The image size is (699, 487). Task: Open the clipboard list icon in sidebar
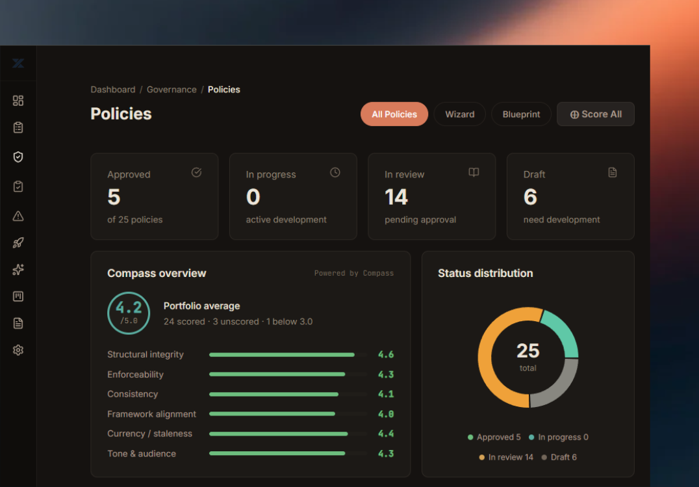click(x=18, y=127)
